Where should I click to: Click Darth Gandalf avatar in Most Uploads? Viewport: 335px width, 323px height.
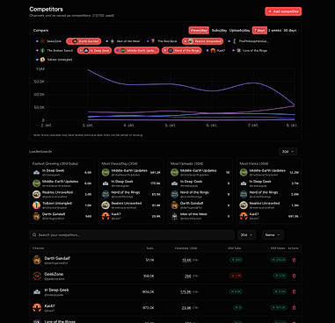tap(175, 205)
